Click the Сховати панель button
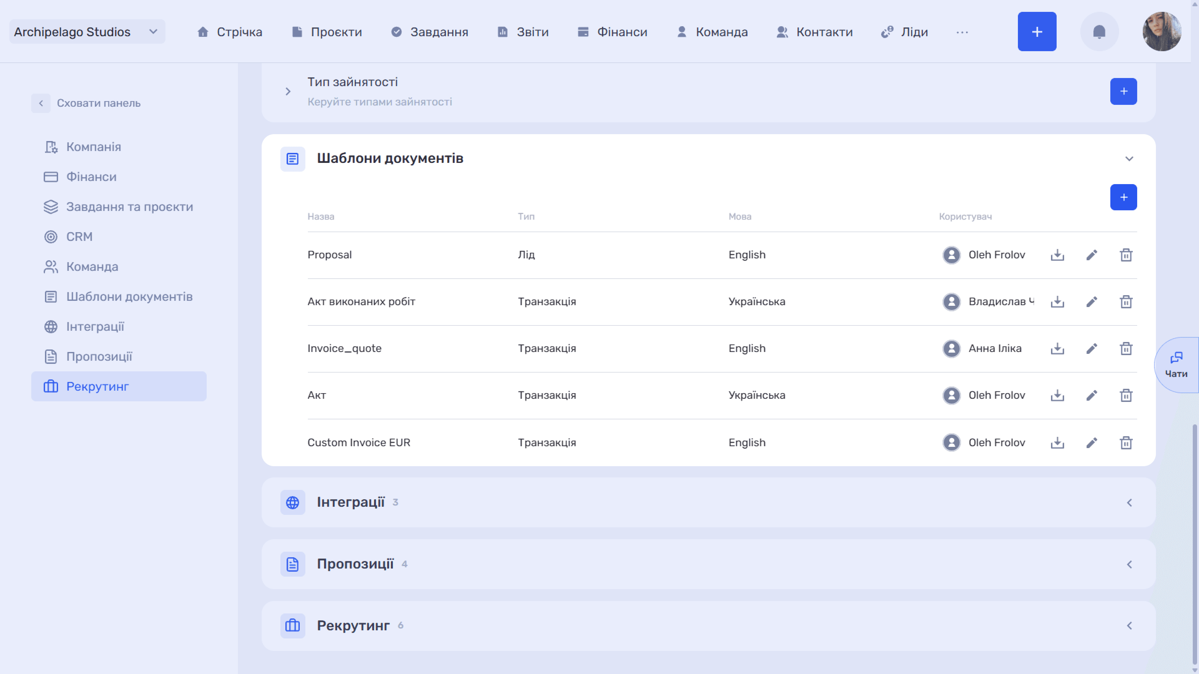 tap(86, 103)
